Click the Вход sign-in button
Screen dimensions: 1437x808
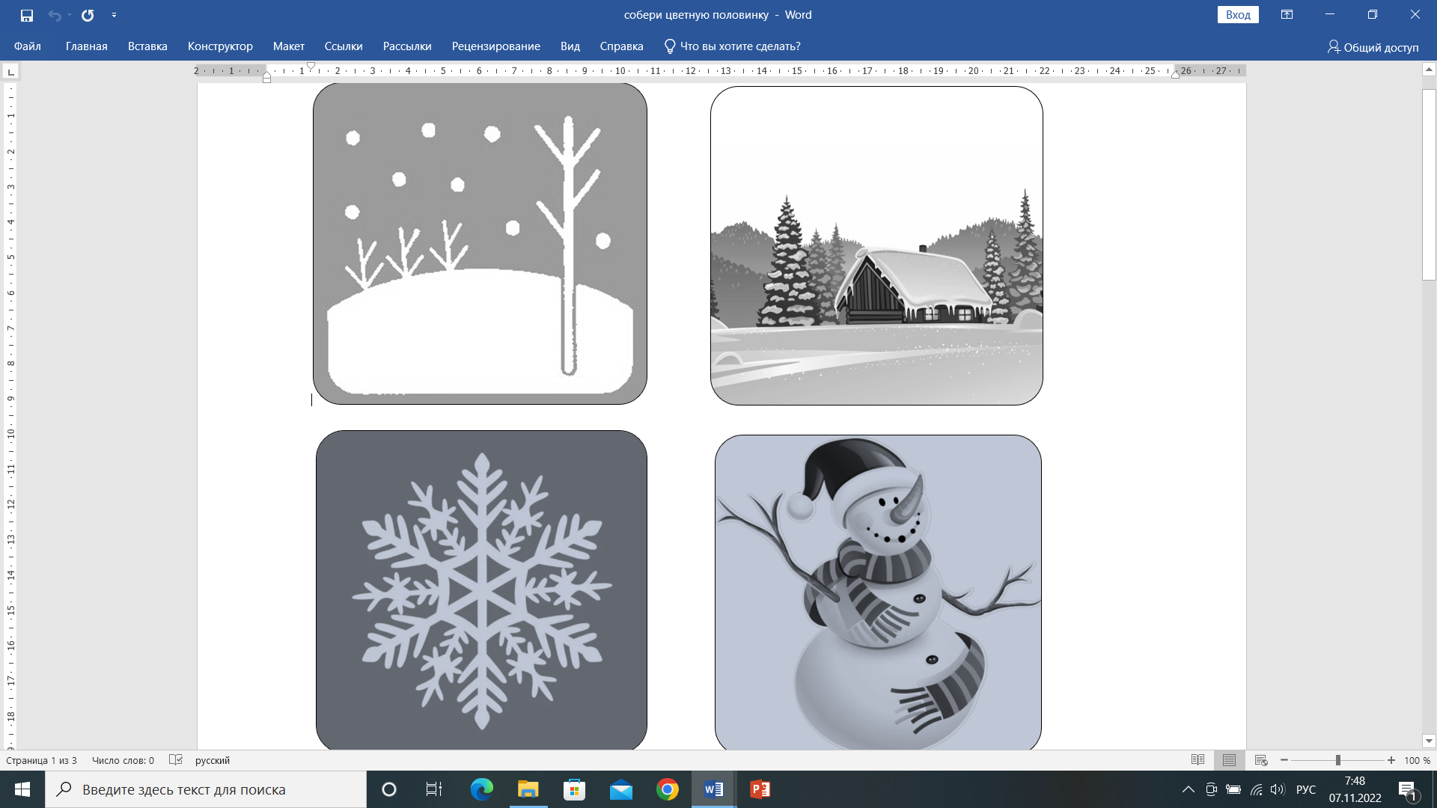pos(1238,15)
